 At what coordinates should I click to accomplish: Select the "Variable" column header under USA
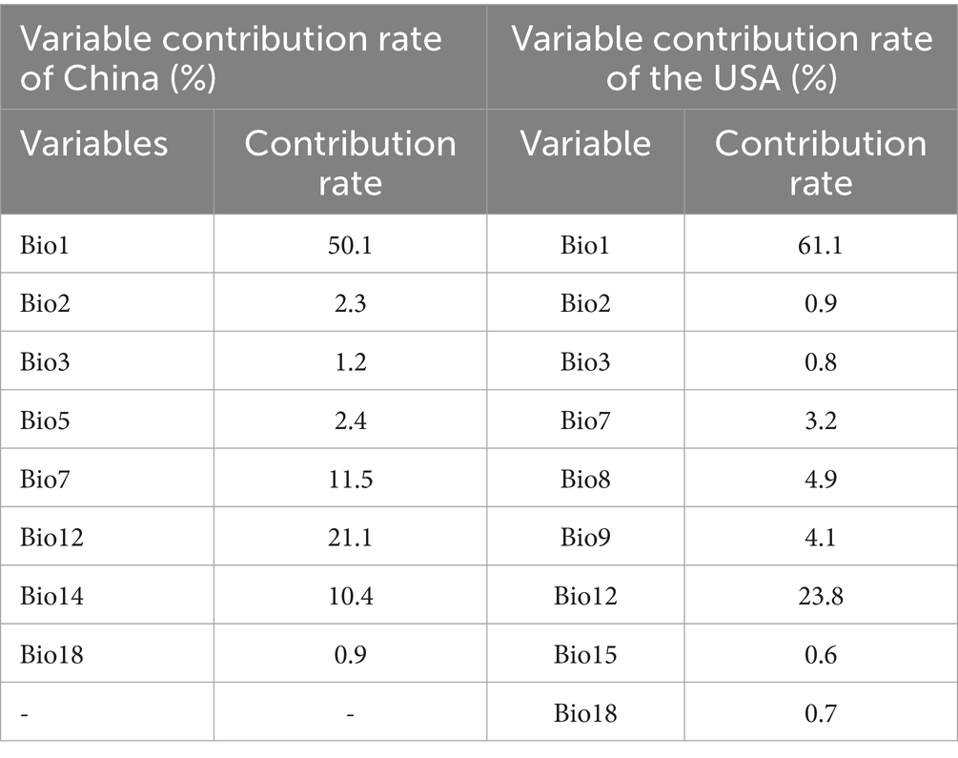point(585,143)
